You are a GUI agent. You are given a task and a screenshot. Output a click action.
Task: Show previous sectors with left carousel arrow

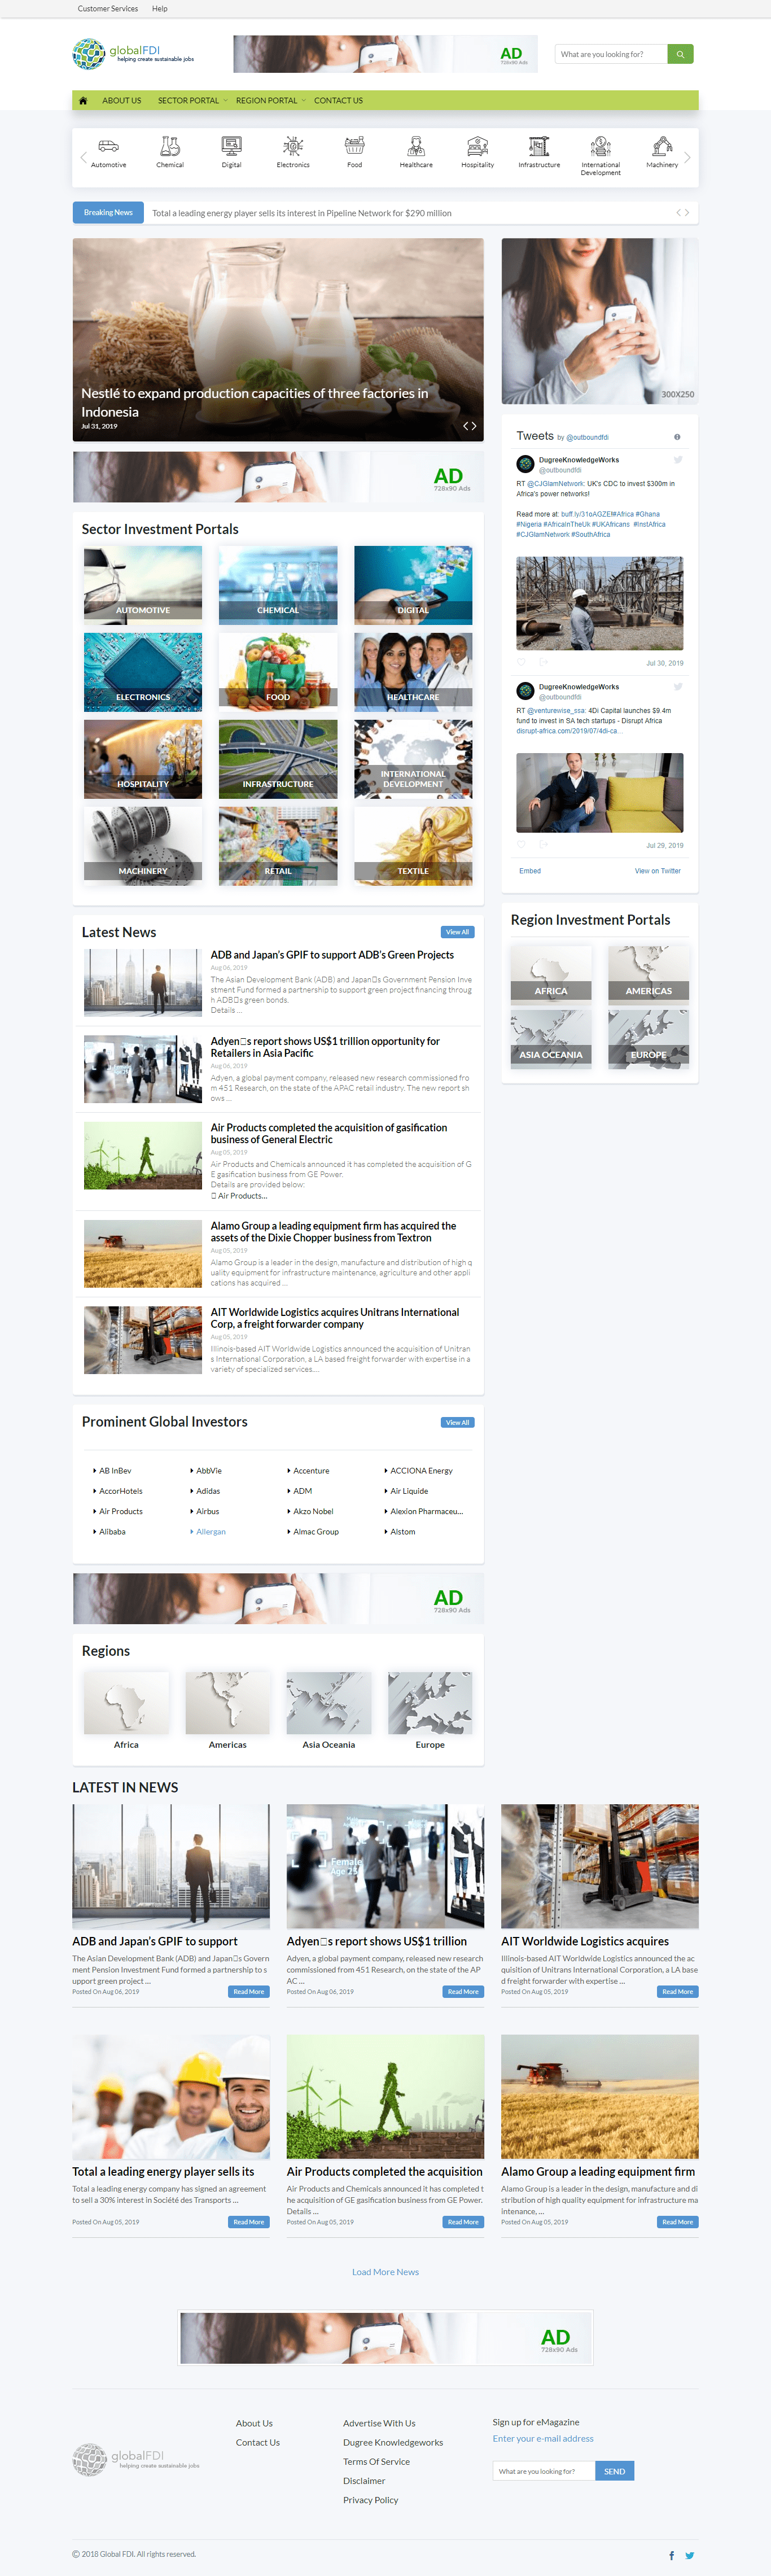pos(82,157)
